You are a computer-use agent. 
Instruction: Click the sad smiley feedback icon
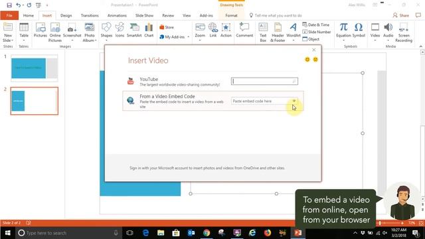[x=315, y=59]
